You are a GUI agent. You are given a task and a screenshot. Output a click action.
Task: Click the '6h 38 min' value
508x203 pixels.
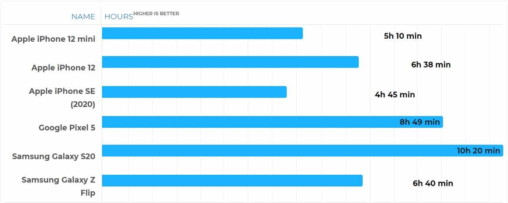(x=431, y=65)
